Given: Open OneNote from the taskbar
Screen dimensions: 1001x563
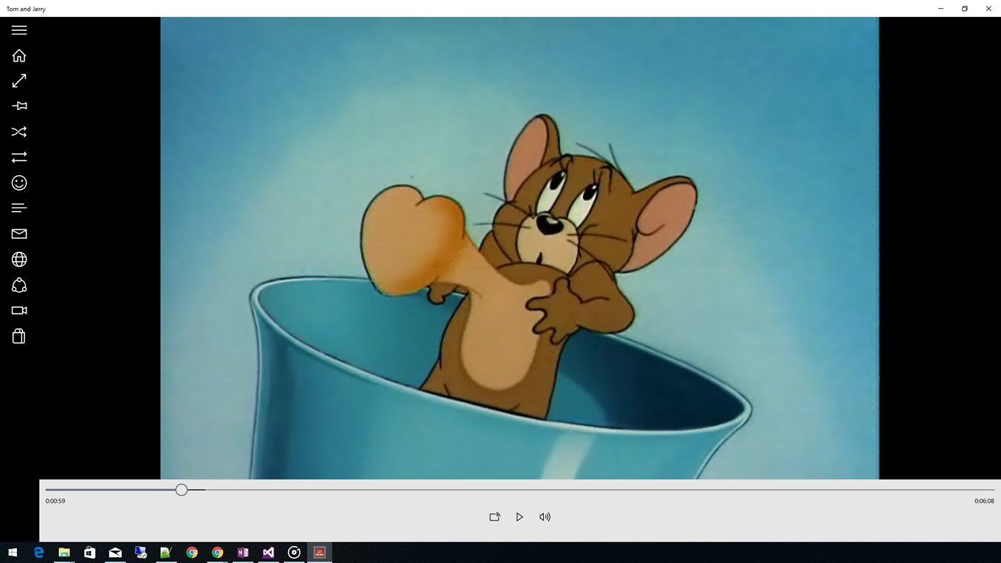Looking at the screenshot, I should point(243,553).
